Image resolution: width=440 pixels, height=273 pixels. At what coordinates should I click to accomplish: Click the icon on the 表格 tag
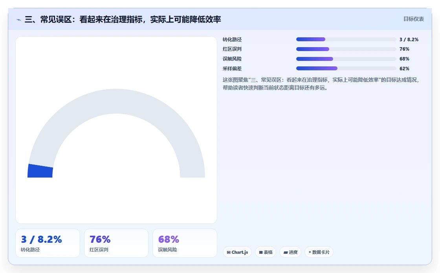point(261,253)
